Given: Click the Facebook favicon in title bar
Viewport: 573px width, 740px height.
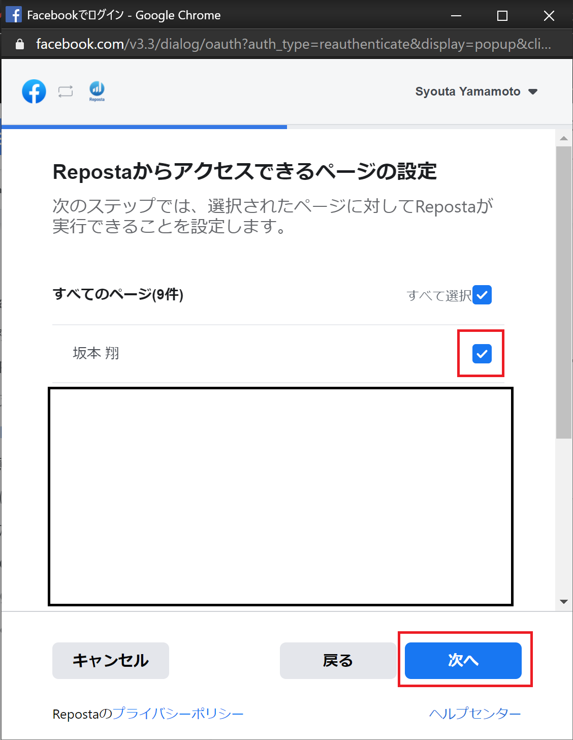Looking at the screenshot, I should coord(14,15).
